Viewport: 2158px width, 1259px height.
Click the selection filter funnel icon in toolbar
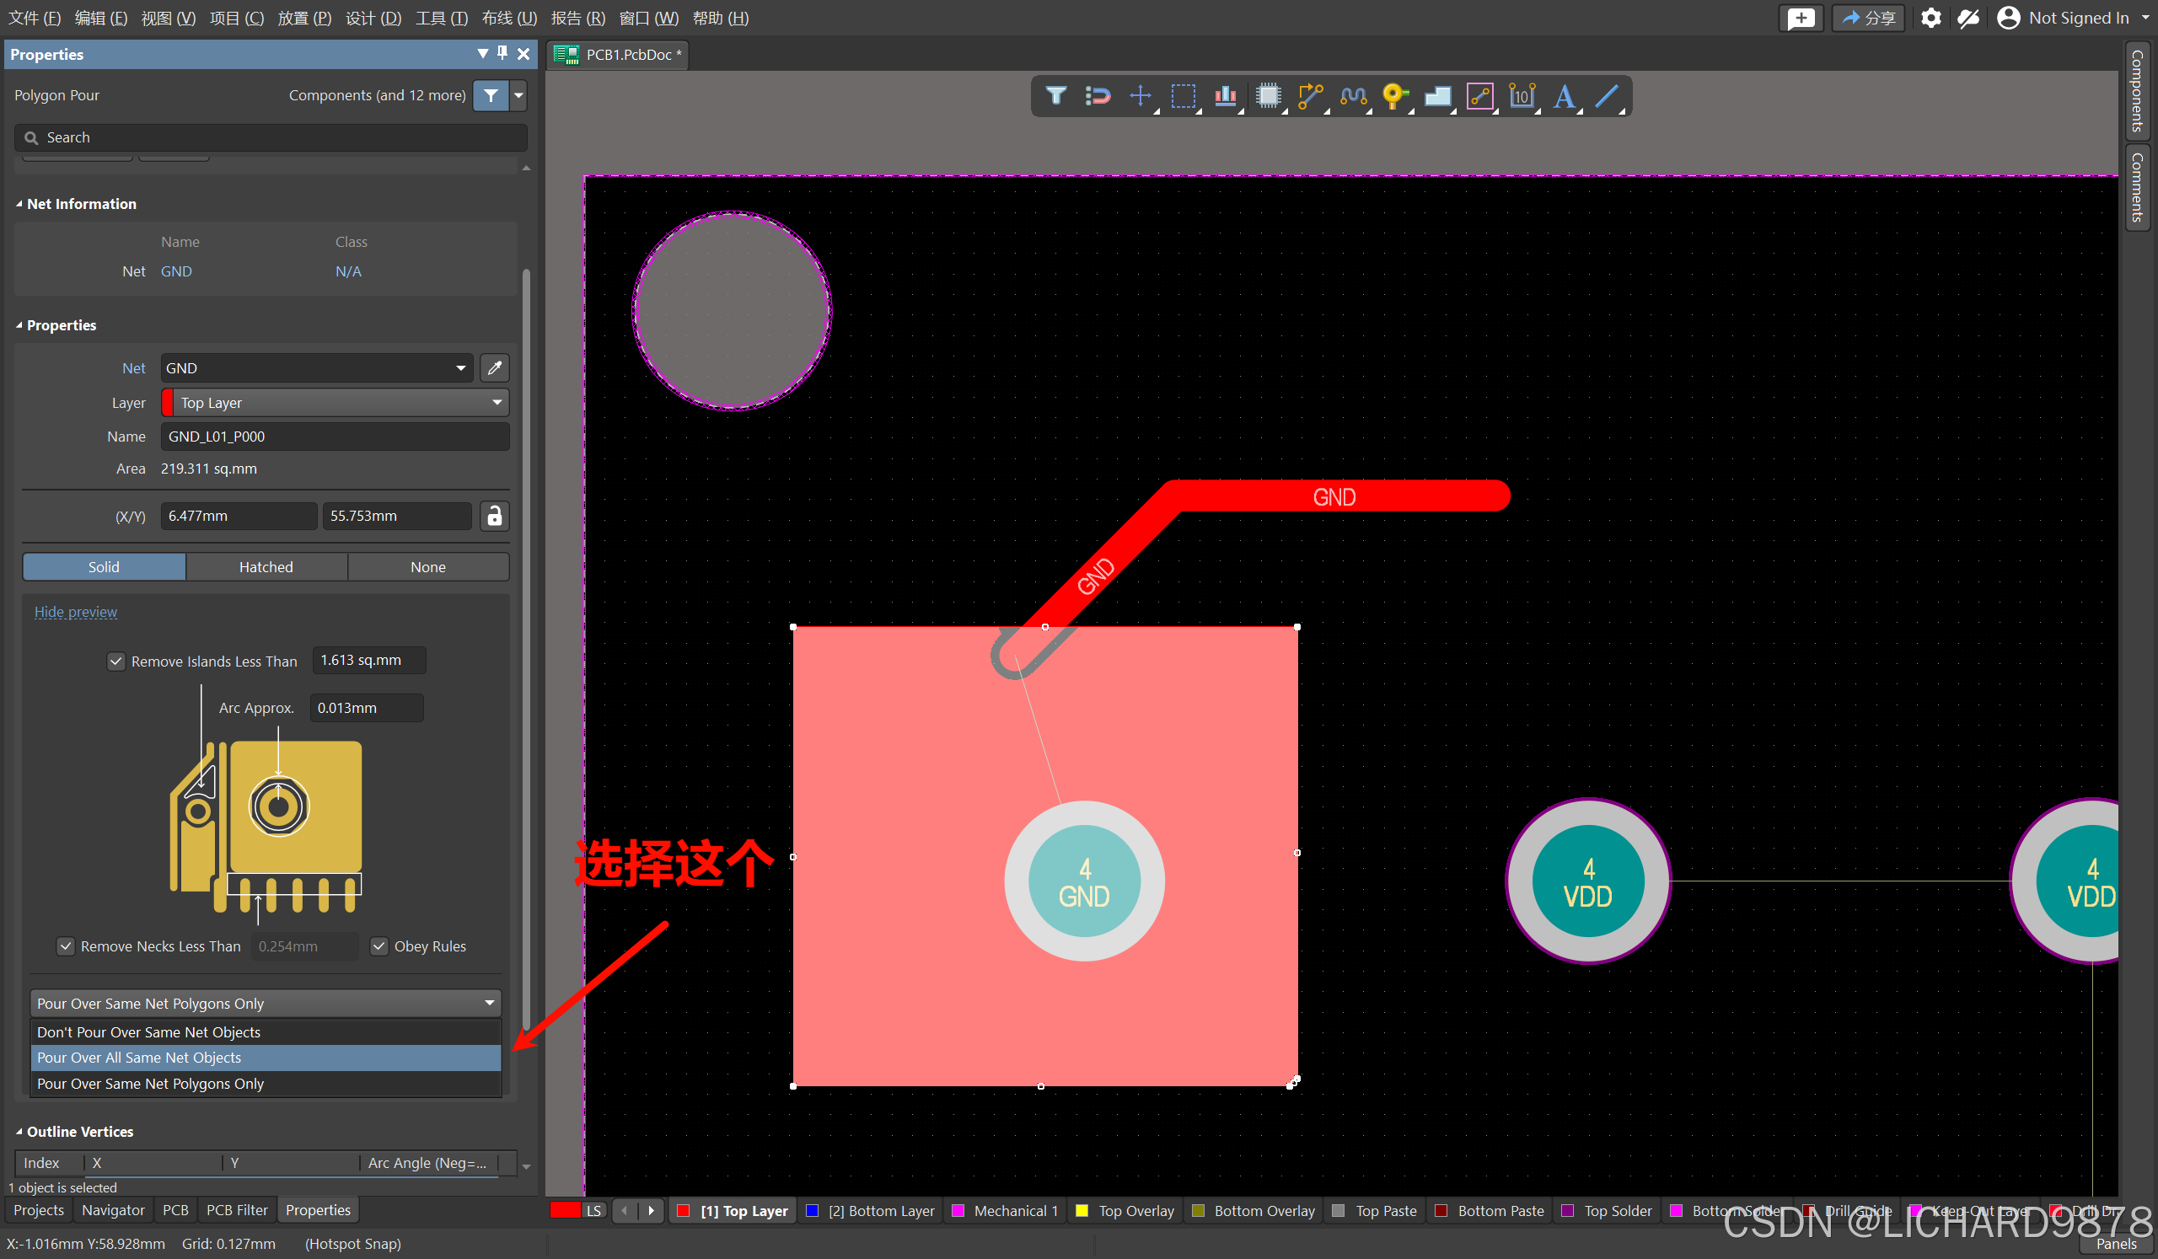[x=1055, y=96]
